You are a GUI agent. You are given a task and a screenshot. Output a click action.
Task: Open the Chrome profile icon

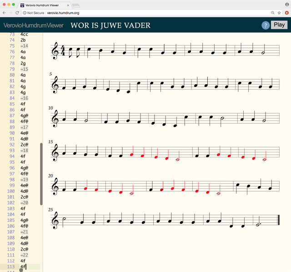286,4
